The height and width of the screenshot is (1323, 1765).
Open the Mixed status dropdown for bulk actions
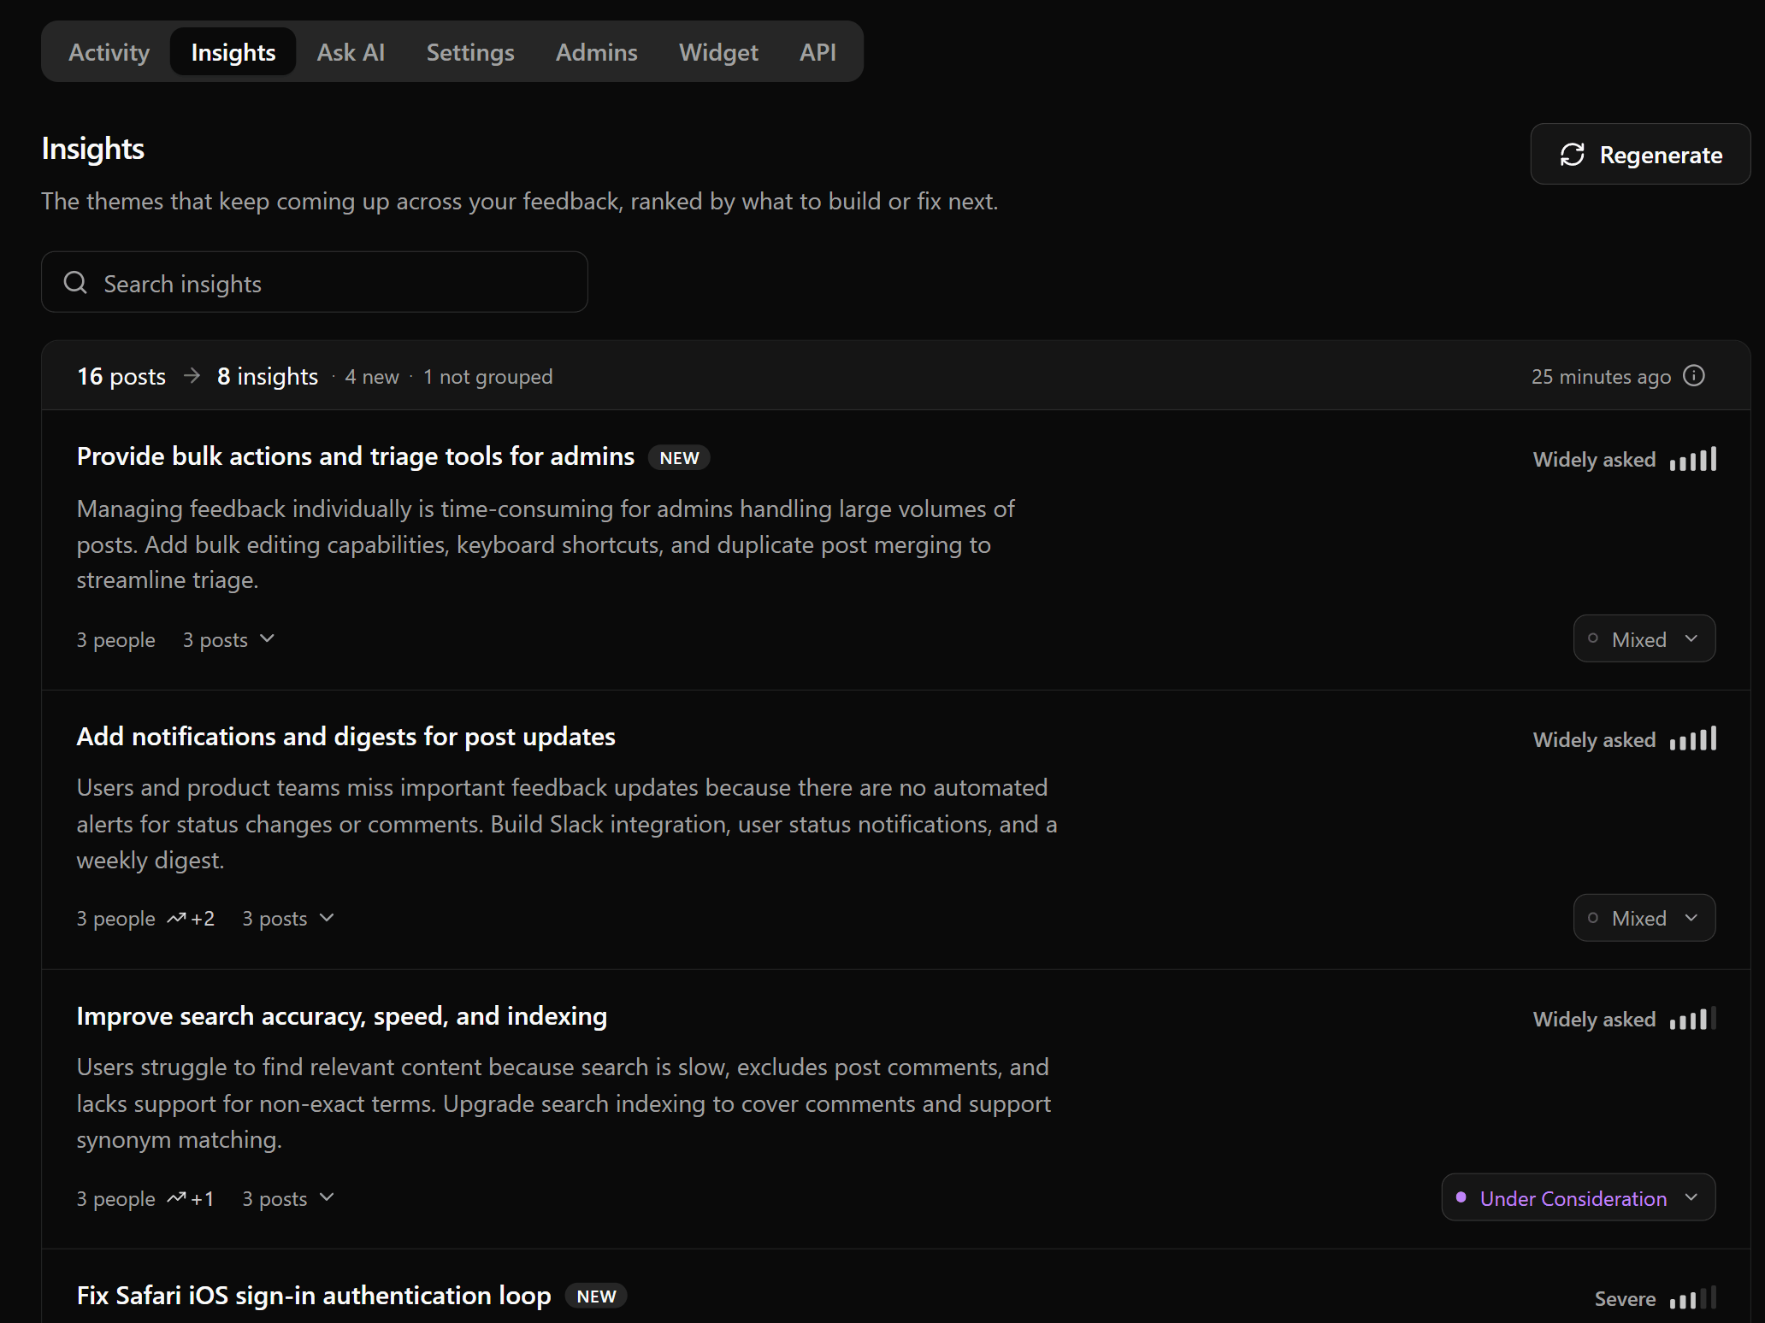point(1644,638)
